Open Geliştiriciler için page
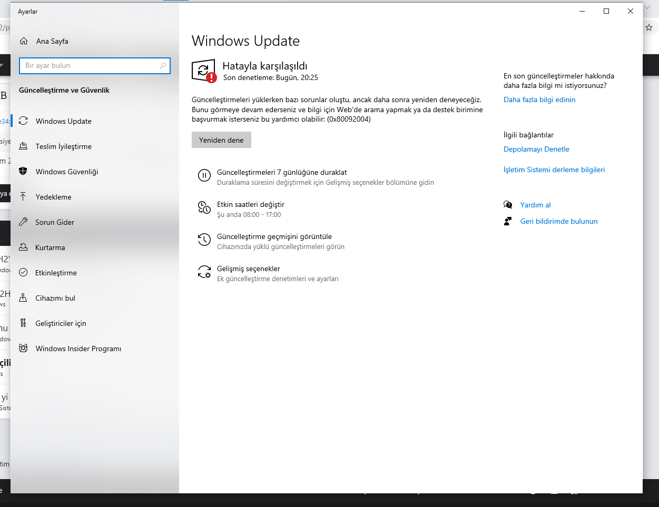Screen dimensions: 659x507 95,323
